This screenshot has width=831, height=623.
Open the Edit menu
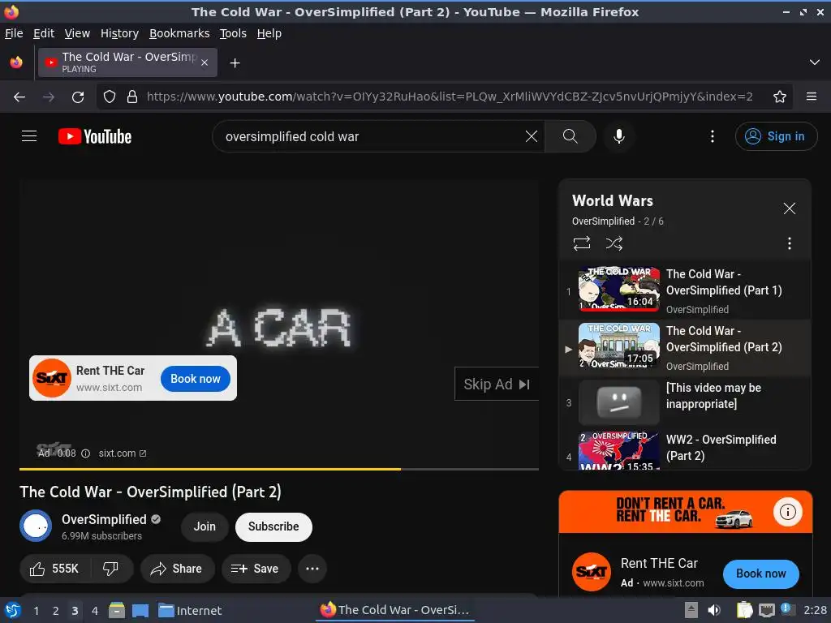click(44, 33)
